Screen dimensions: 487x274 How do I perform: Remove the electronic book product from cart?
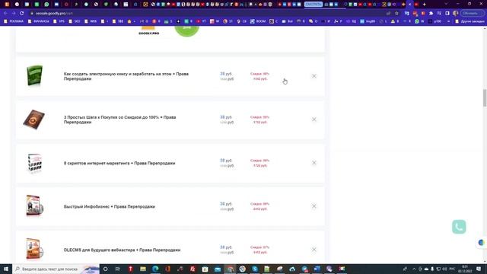314,76
